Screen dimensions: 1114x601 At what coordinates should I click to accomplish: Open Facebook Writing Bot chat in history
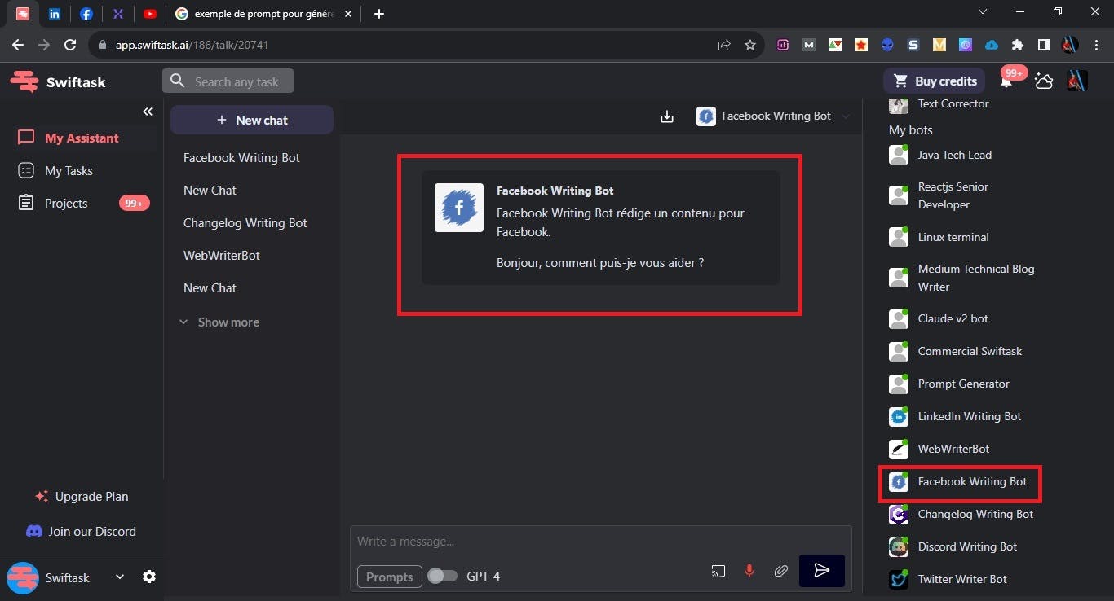click(x=241, y=158)
